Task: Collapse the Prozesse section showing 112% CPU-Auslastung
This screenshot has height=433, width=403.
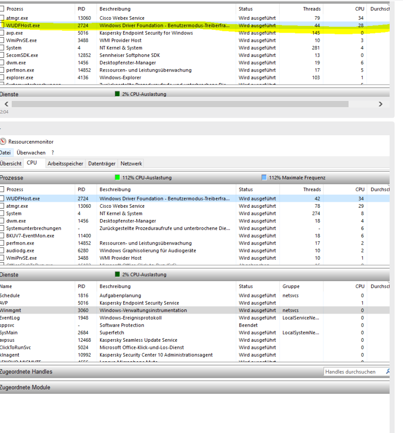Action: 195,178
